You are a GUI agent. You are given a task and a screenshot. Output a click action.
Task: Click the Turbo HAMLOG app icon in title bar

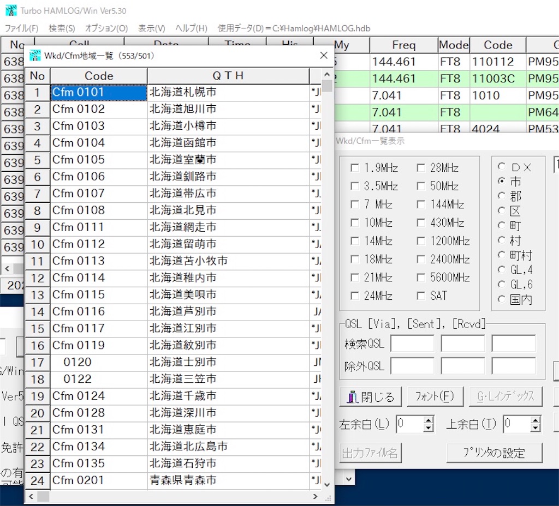[11, 10]
